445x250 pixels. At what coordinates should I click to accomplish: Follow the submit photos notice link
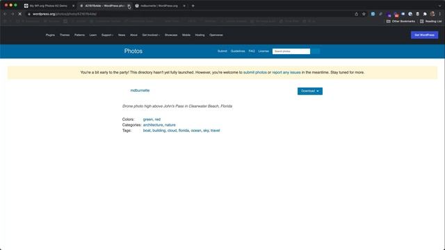255,72
